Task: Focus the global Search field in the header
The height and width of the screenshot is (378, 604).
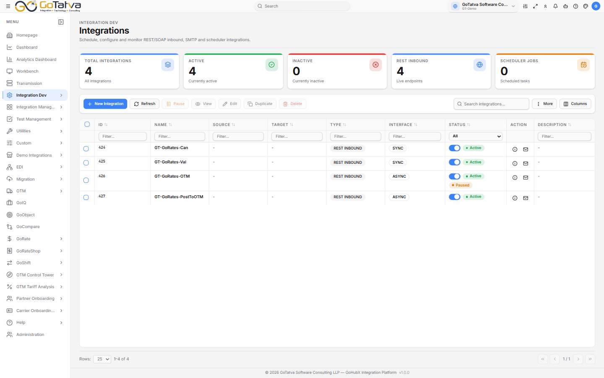Action: (x=302, y=6)
